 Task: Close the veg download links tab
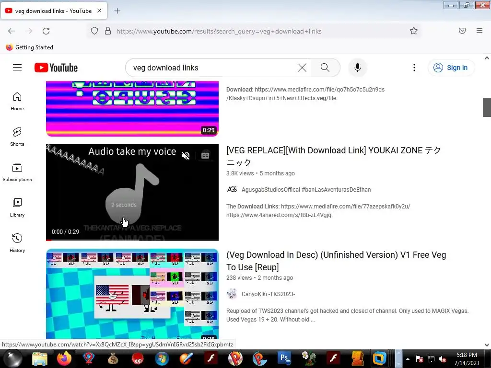click(99, 11)
